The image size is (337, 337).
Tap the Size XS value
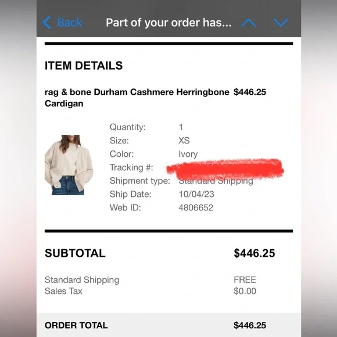click(184, 141)
